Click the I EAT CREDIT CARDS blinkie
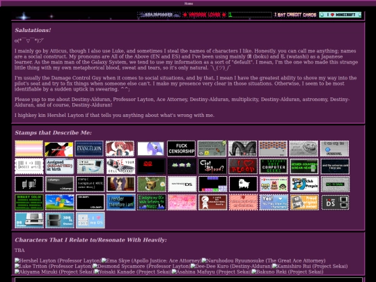Image resolution: width=376 pixels, height=282 pixels. tap(295, 15)
